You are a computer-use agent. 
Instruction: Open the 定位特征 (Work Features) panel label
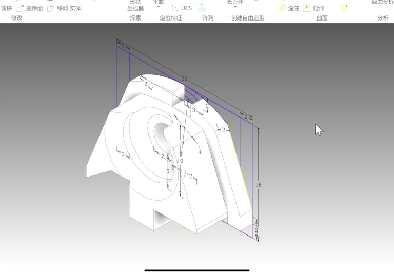pos(170,18)
